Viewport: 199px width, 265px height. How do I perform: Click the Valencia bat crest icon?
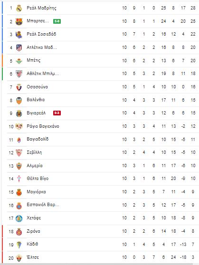19,101
